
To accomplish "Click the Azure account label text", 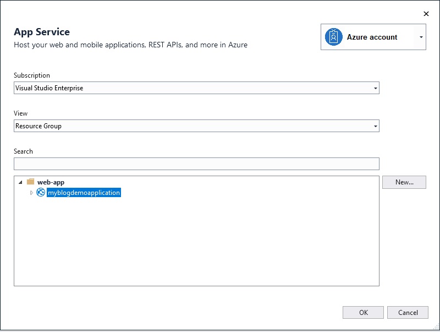I will (x=372, y=37).
